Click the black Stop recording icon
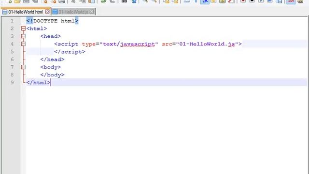Viewport: 309px width, 174px height. pyautogui.click(x=252, y=1)
